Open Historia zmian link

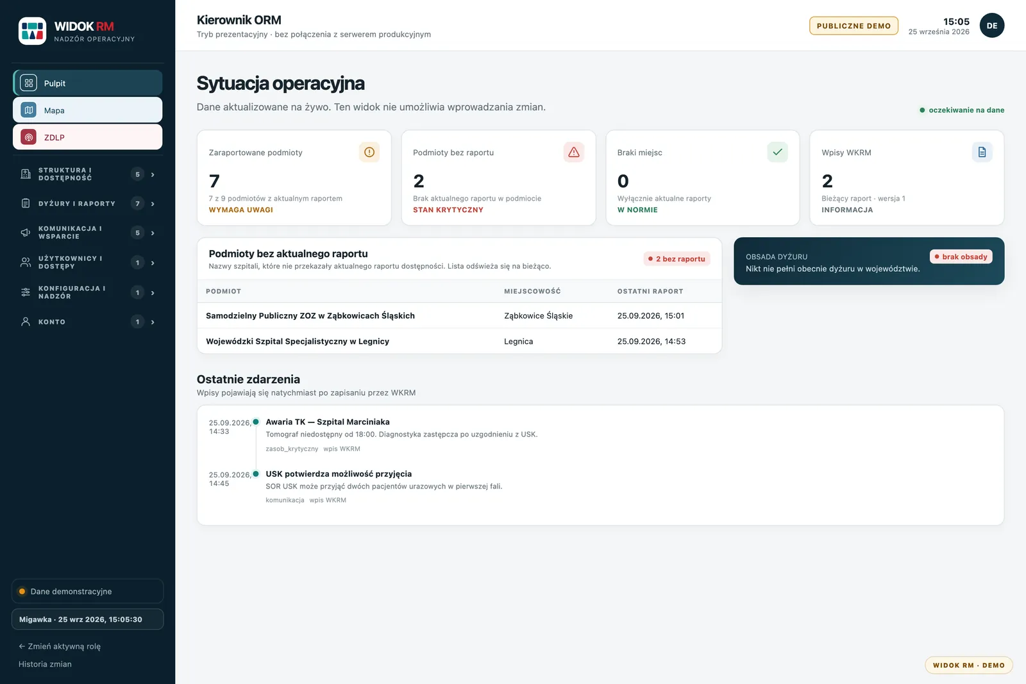45,664
